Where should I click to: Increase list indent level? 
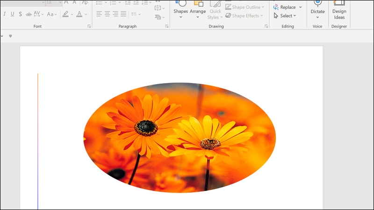[136, 3]
